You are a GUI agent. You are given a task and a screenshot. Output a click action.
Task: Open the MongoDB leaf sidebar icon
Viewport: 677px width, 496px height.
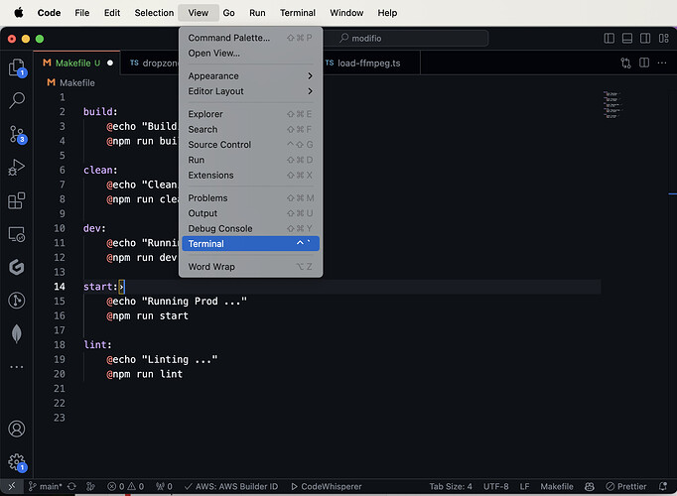(x=17, y=333)
